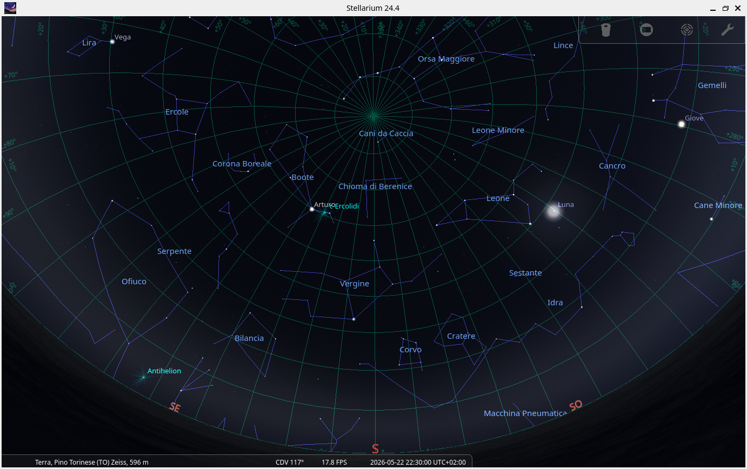Click the Serpente constellation label

click(174, 251)
